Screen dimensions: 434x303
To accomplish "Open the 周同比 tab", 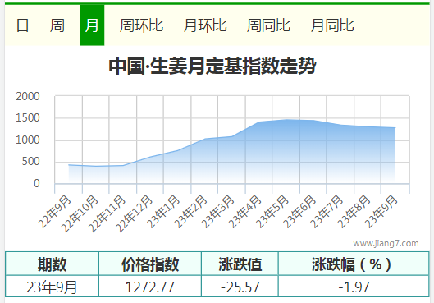I will point(268,25).
